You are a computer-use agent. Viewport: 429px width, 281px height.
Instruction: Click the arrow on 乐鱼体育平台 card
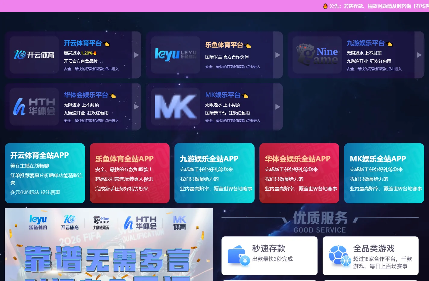tap(278, 55)
